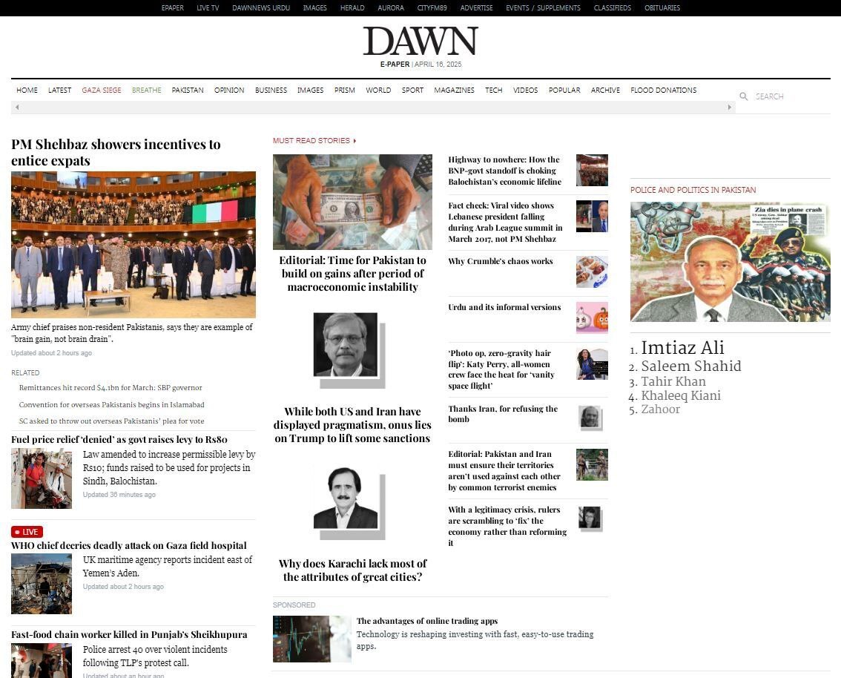
Task: Open WHO chief decries attack headline
Action: click(129, 545)
